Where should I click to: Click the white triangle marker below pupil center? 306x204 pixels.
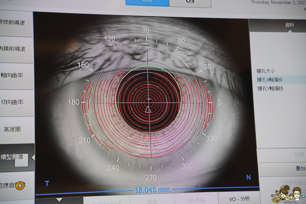tap(148, 109)
